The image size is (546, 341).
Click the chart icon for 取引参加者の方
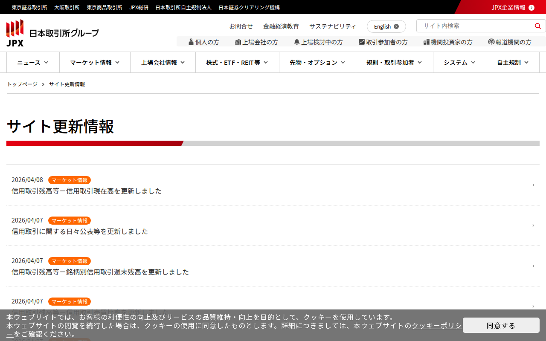click(362, 42)
